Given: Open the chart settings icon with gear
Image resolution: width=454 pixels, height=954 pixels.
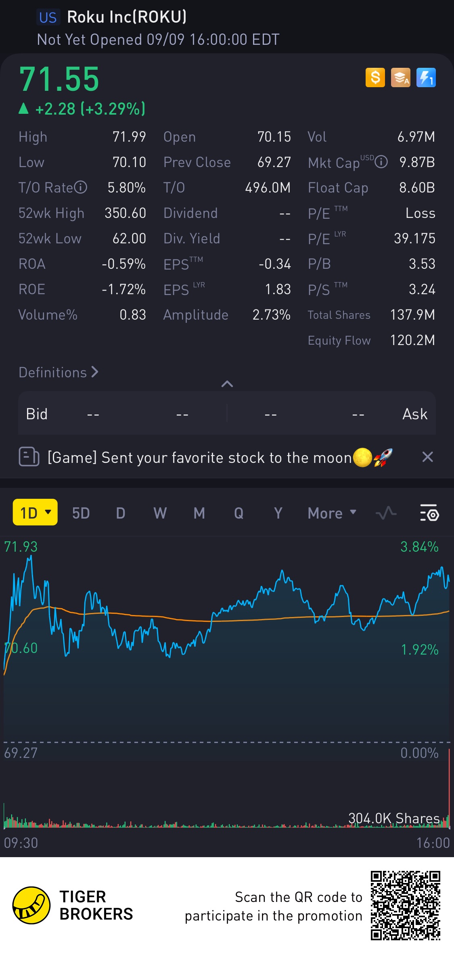Looking at the screenshot, I should tap(429, 513).
